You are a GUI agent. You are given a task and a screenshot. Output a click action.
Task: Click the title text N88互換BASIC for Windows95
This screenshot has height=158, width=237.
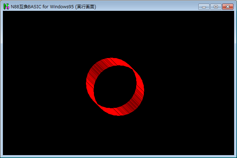[42, 7]
